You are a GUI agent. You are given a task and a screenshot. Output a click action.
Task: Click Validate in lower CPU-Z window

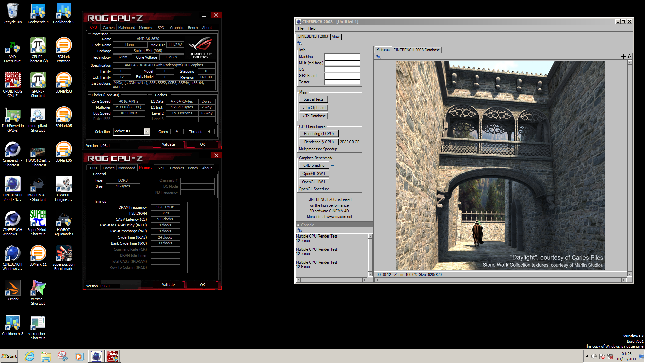168,285
